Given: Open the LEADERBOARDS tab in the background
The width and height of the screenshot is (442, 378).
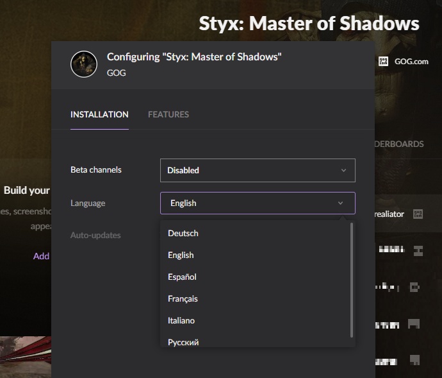Looking at the screenshot, I should pos(399,144).
